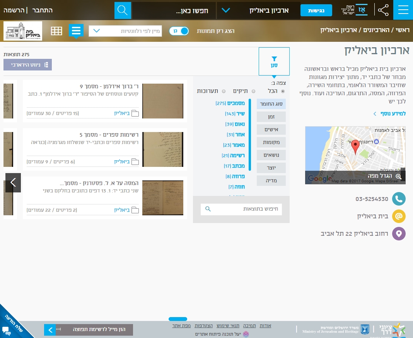Enlarge the map with הגדל מפה
This screenshot has height=338, width=413.
(x=384, y=176)
